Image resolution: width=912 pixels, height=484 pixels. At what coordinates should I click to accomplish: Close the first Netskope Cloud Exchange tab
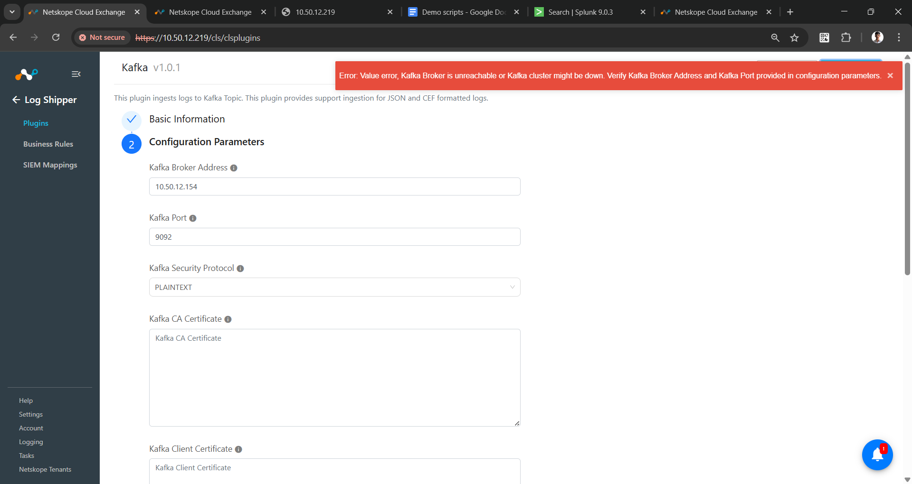[x=137, y=12]
